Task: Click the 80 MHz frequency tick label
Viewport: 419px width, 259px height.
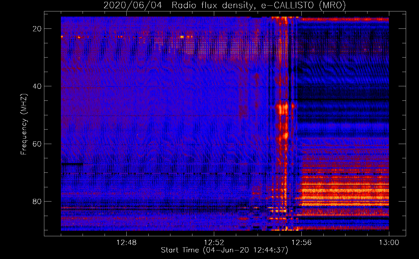Action: (x=37, y=201)
